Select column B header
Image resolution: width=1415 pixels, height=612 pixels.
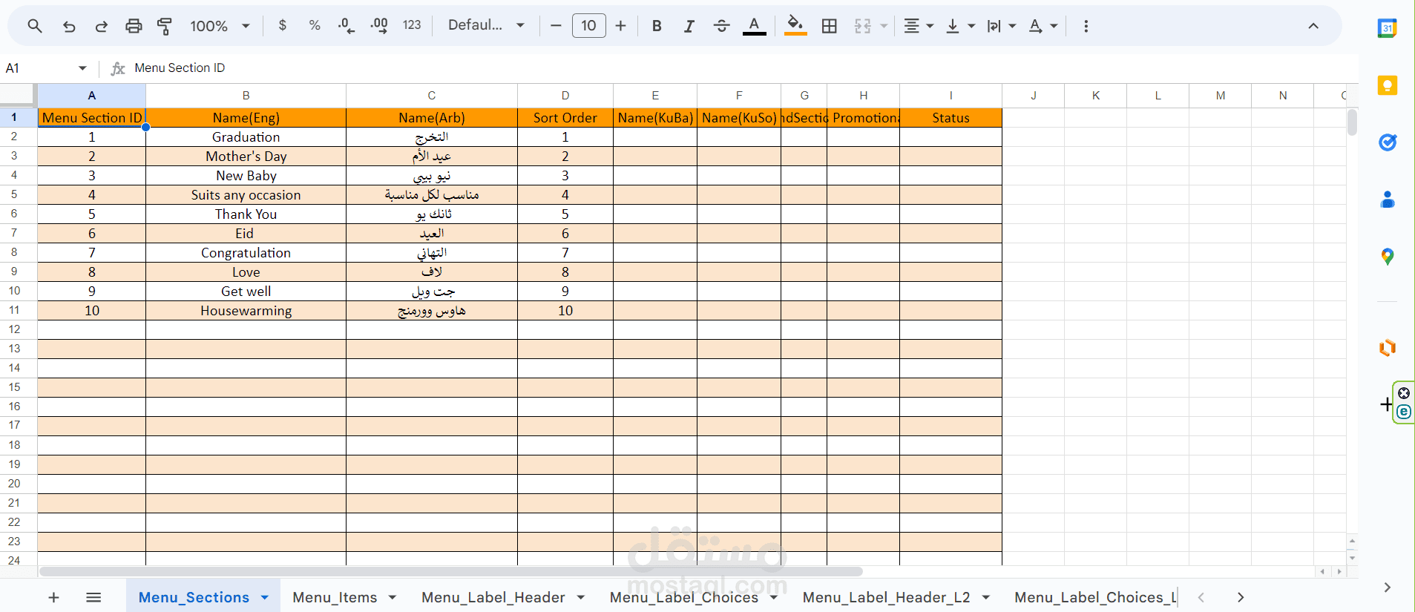pyautogui.click(x=246, y=96)
